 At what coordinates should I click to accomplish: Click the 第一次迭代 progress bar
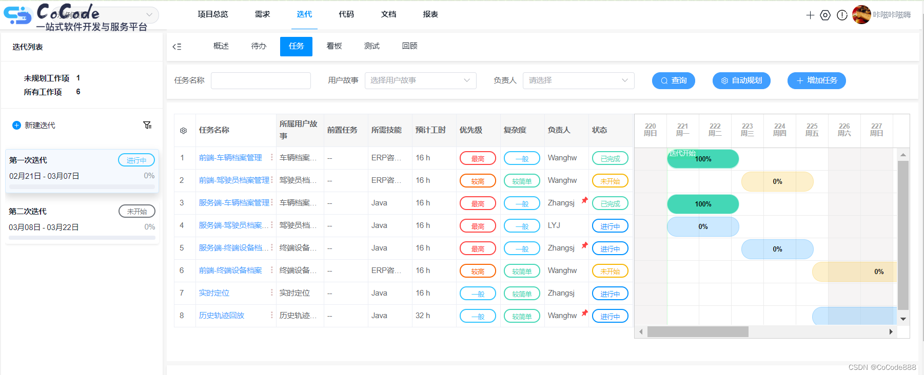click(x=82, y=187)
